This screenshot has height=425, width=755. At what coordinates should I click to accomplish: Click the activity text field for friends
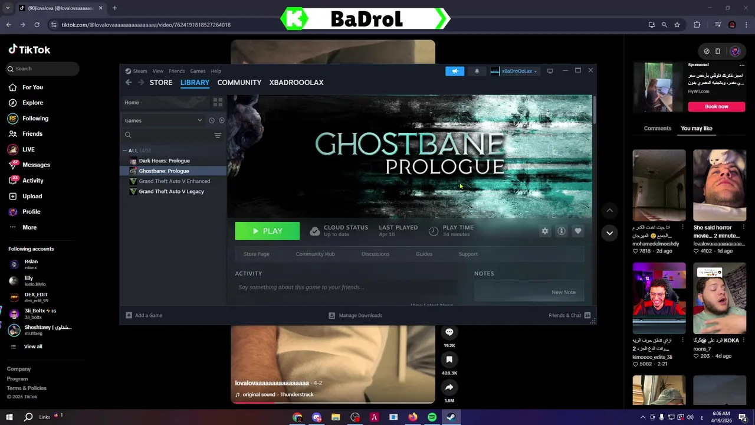(346, 287)
